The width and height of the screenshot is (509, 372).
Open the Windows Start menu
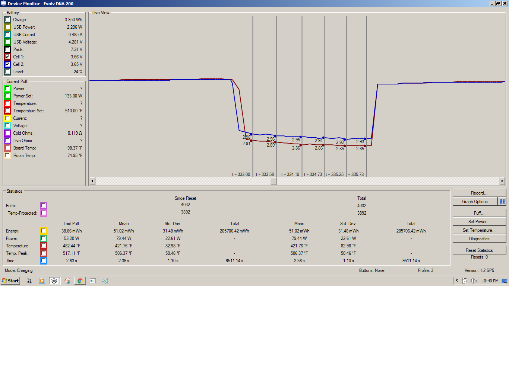tap(10, 281)
